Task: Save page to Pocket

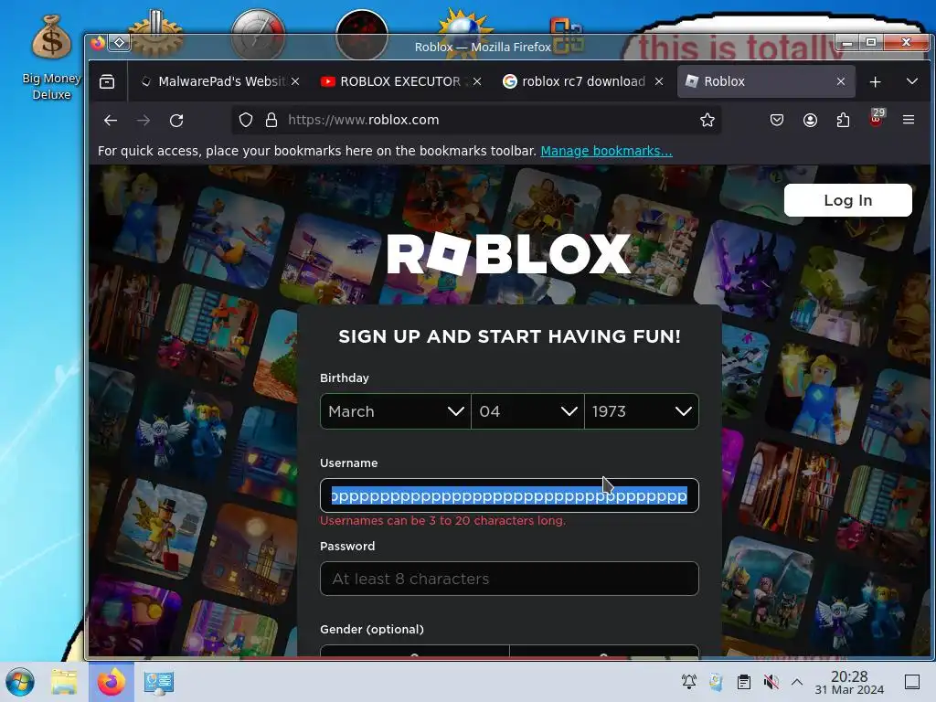Action: (777, 120)
